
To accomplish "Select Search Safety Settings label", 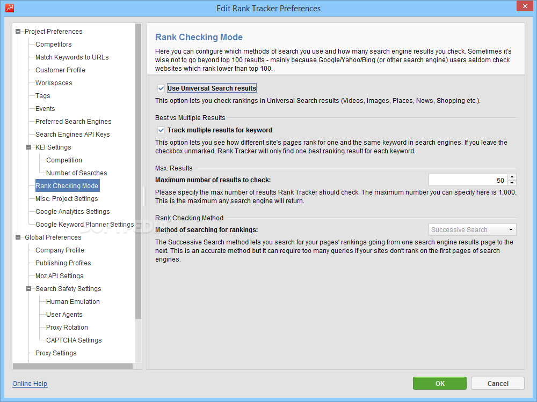I will (69, 289).
